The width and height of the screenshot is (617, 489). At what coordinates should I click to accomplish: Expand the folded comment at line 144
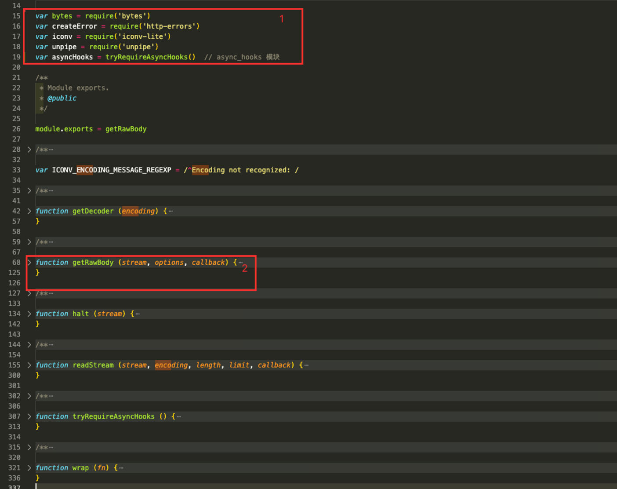(x=29, y=344)
